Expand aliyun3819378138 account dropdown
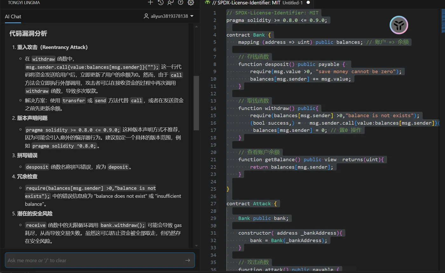This screenshot has height=273, width=445. point(192,16)
